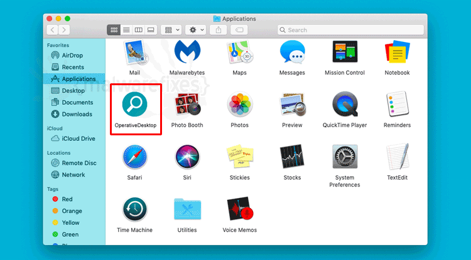Click the Edit Tags toolbar button
This screenshot has height=260, width=471.
click(239, 30)
